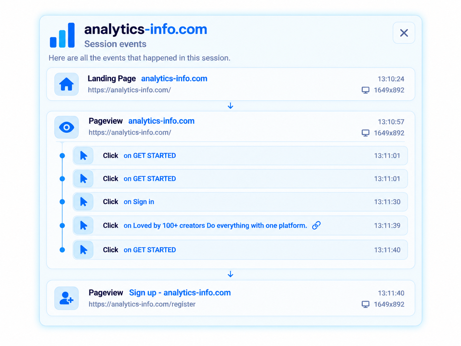
Task: Click the monitor icon in the Landing Page row
Action: pos(365,90)
